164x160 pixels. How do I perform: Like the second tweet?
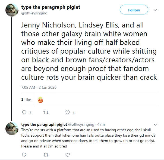click(67, 155)
